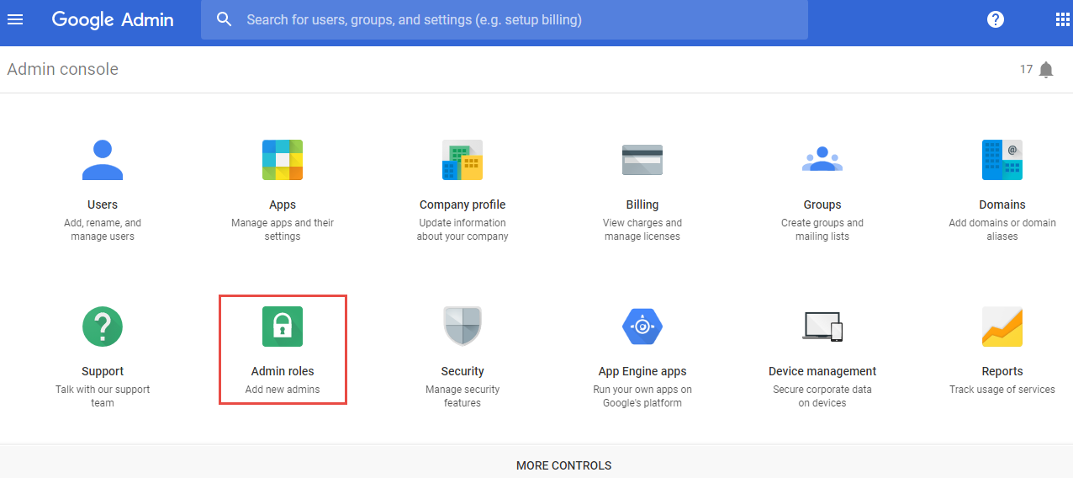Open the Users person icon
The image size is (1073, 478).
103,160
